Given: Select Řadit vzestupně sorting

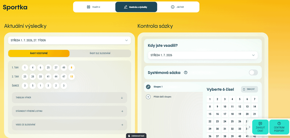Looking at the screenshot, I should click(x=39, y=53).
